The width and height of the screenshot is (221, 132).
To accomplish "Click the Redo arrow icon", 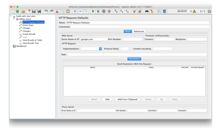I will pyautogui.click(x=51, y=11).
